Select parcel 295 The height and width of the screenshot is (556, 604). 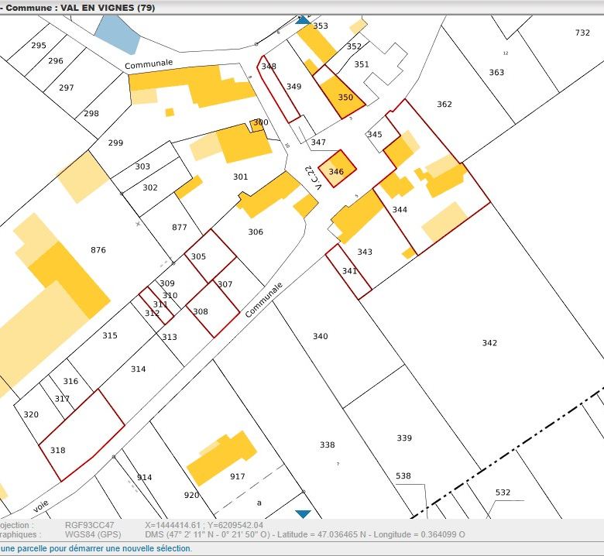pyautogui.click(x=39, y=46)
